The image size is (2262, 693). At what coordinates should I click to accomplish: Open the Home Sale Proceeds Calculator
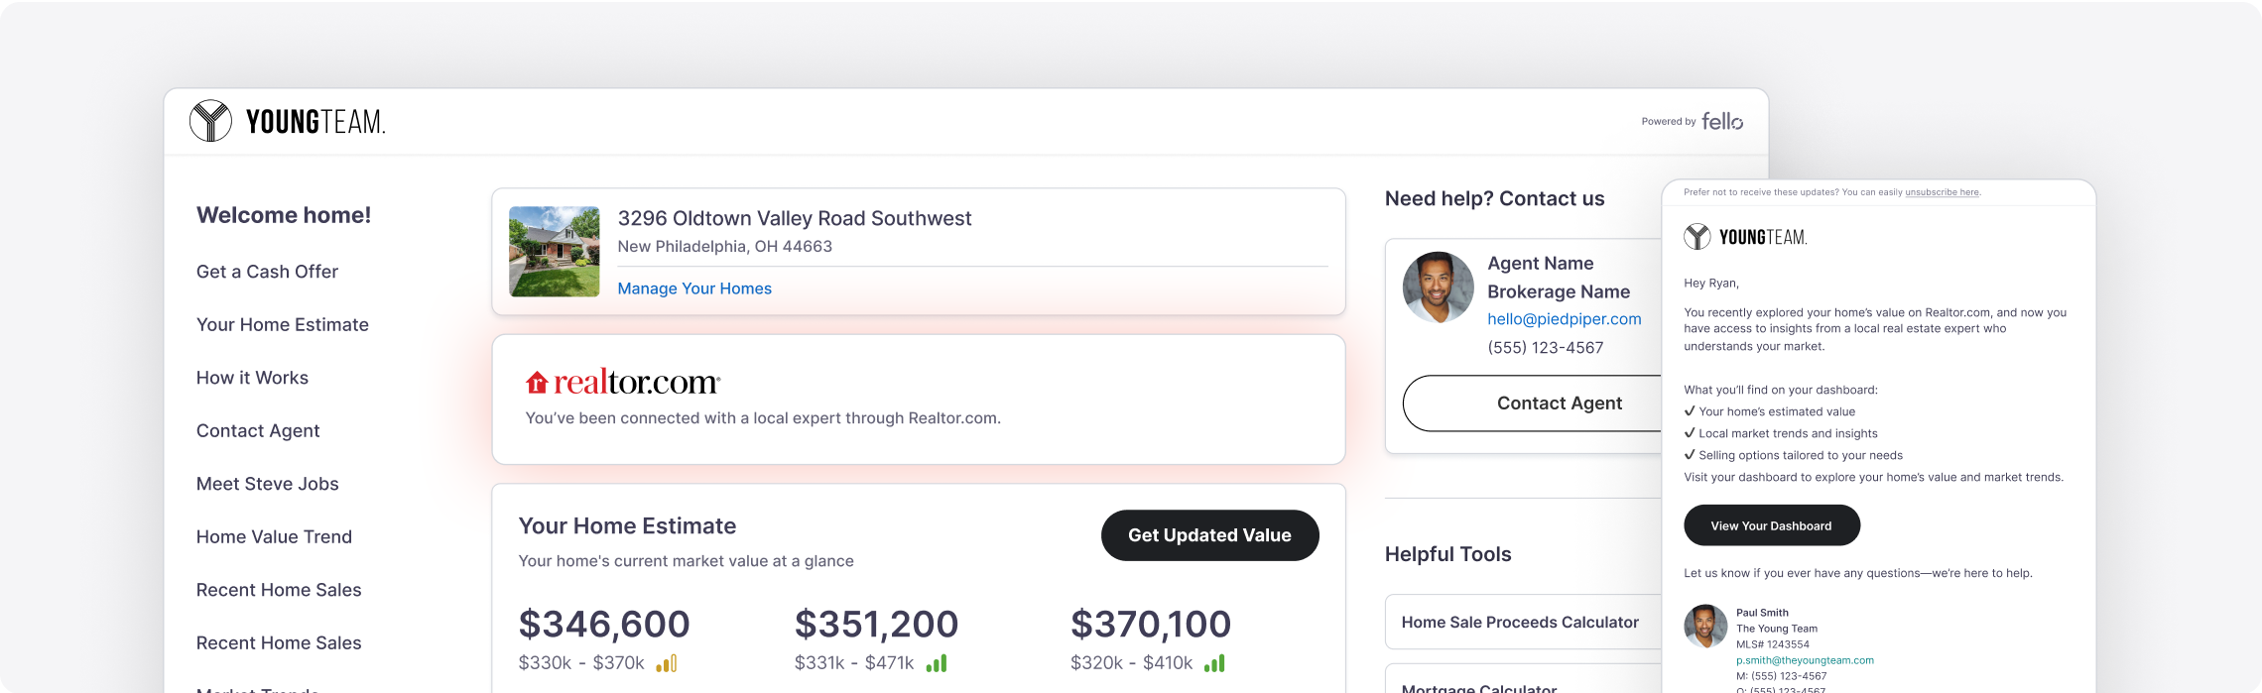coord(1520,623)
